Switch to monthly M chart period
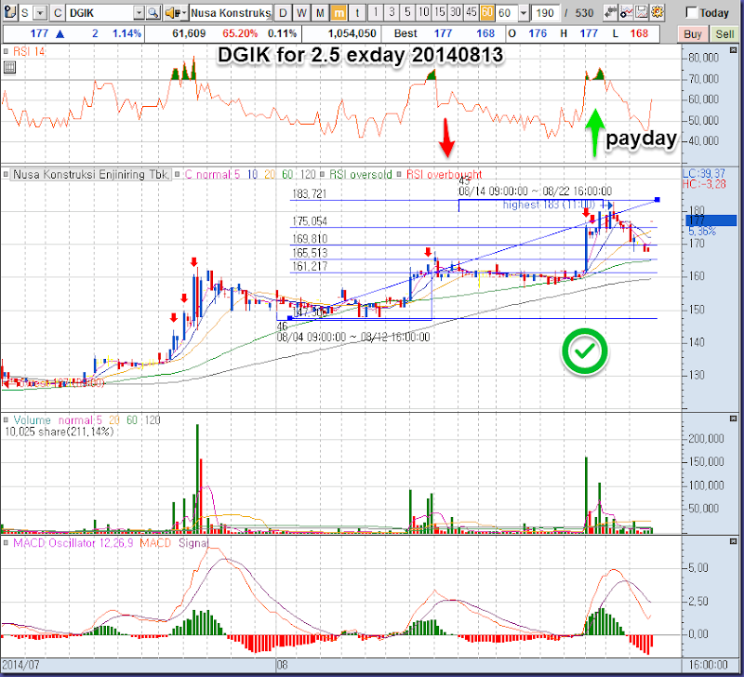The height and width of the screenshot is (677, 744). [320, 13]
